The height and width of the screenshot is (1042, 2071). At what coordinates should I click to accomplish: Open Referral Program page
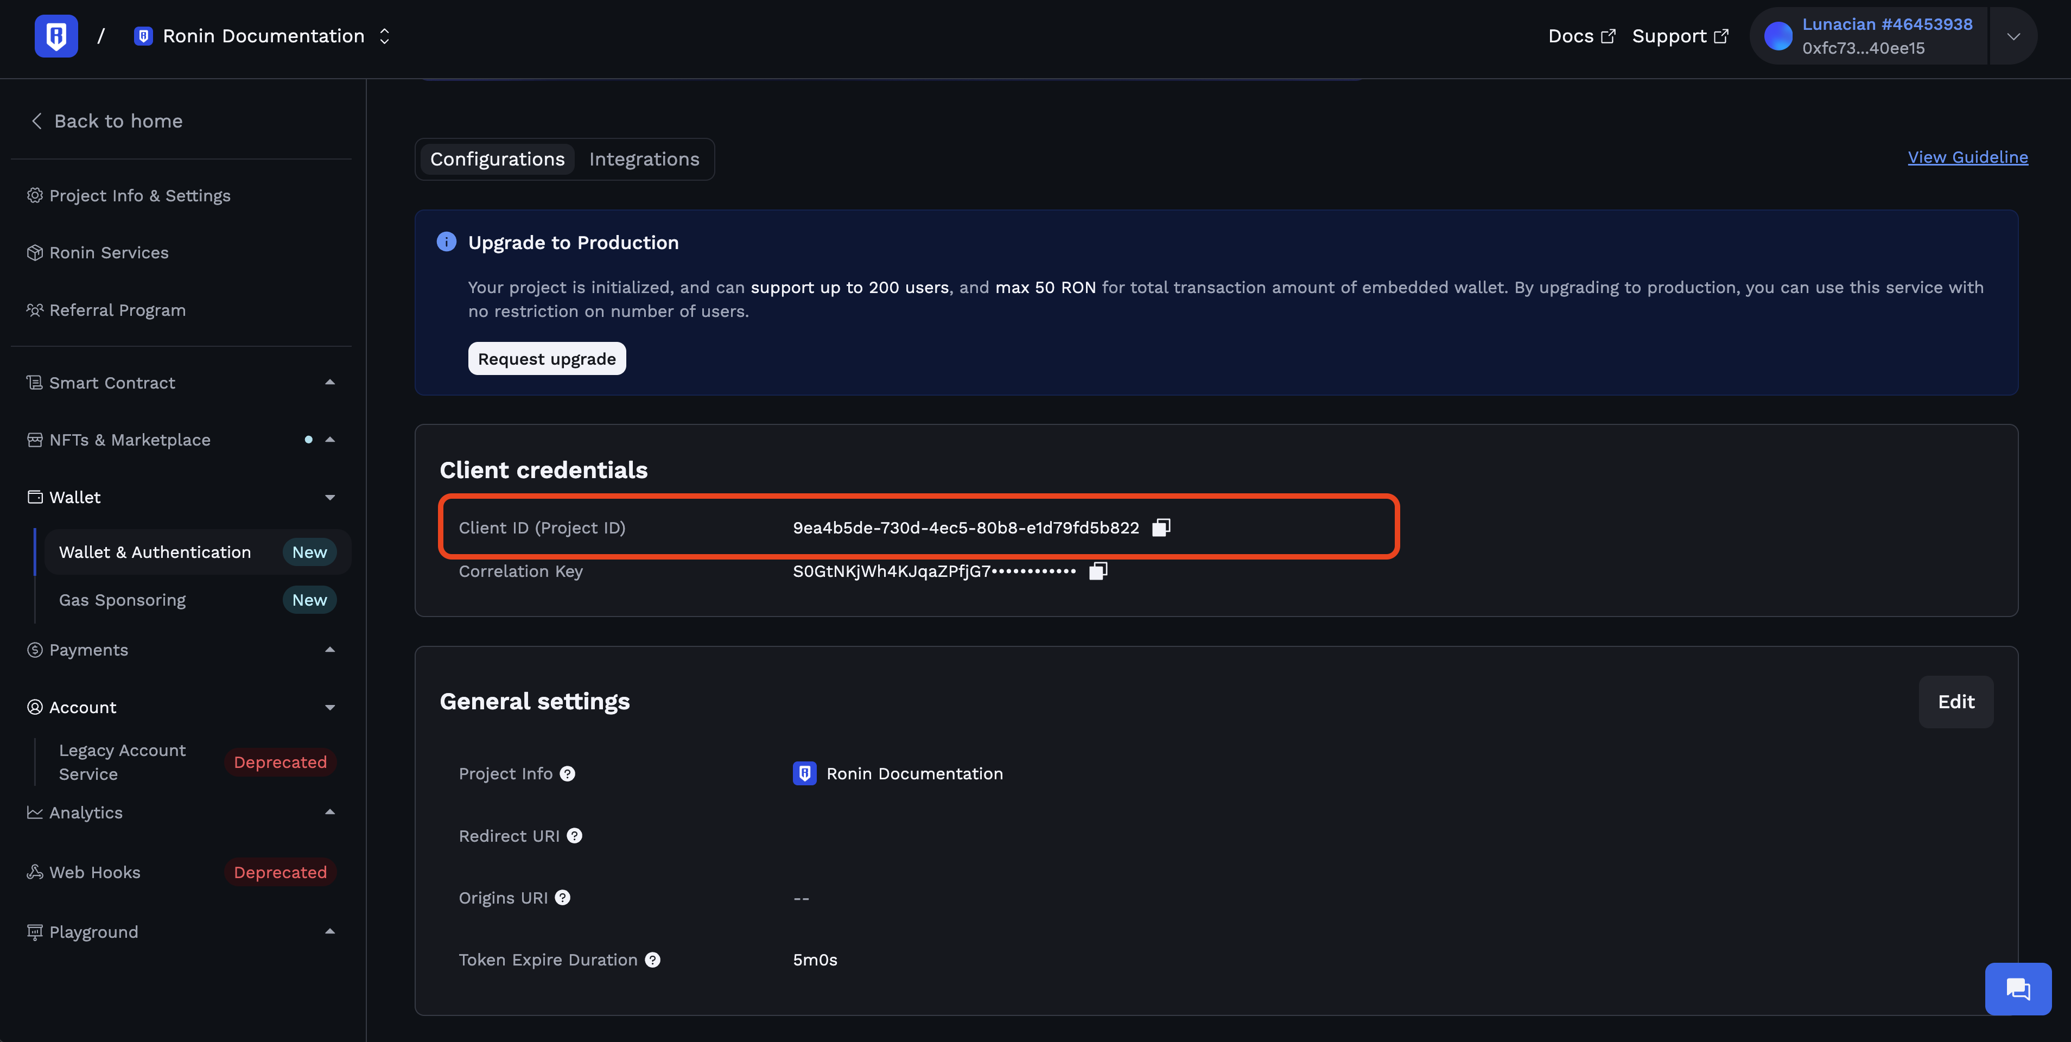point(106,310)
